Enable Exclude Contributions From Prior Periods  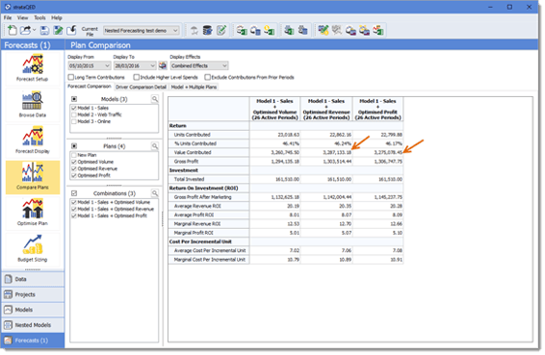(207, 77)
